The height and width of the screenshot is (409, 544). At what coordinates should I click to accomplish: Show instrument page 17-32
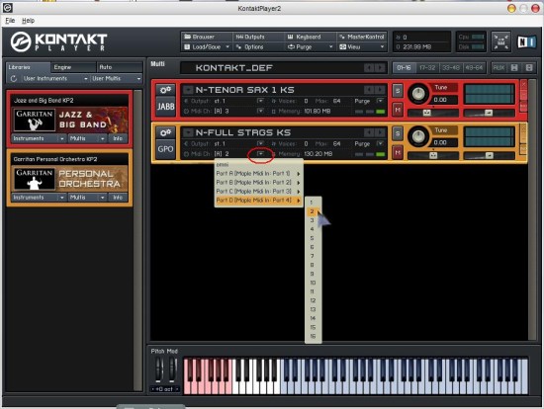[x=427, y=68]
